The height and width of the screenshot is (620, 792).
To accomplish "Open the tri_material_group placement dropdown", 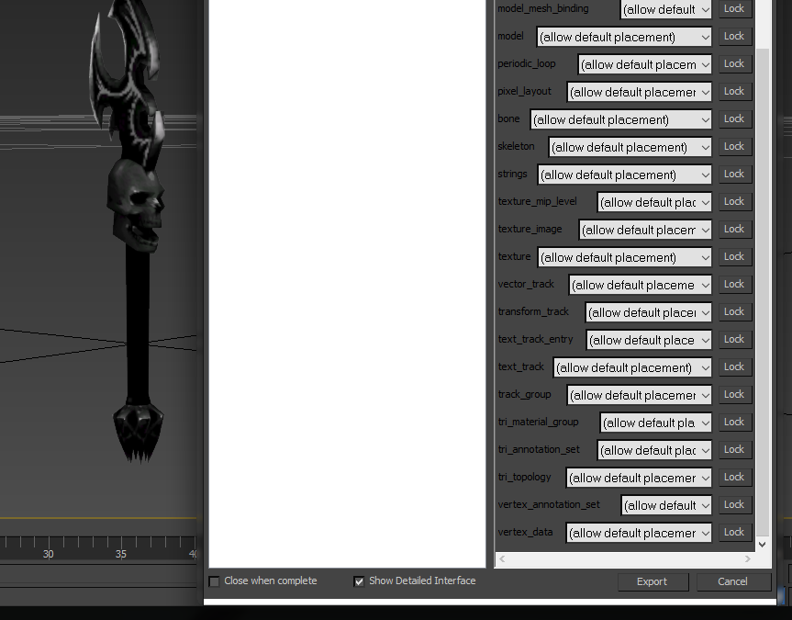I will pyautogui.click(x=656, y=423).
